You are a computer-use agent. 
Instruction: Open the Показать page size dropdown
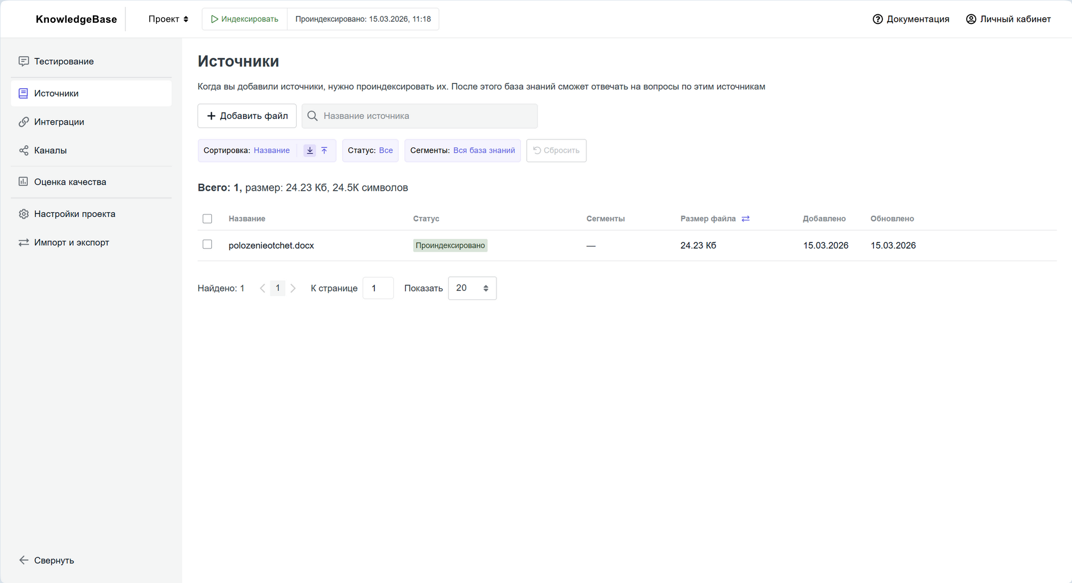(472, 288)
